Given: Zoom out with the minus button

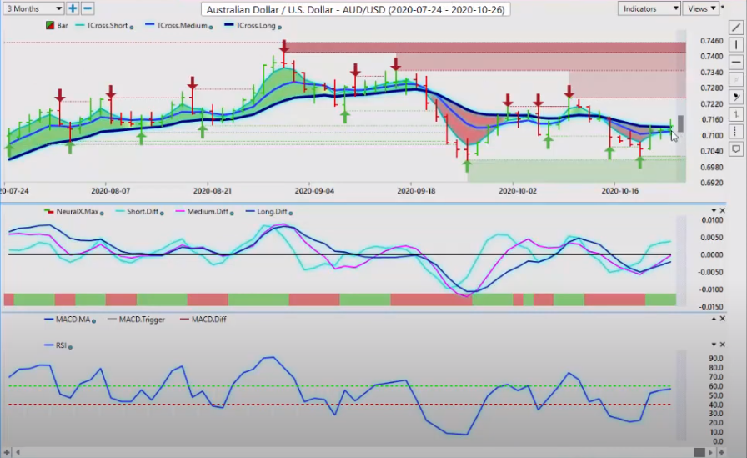Looking at the screenshot, I should tap(88, 8).
